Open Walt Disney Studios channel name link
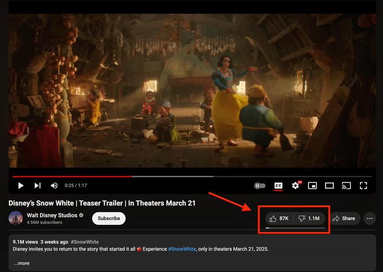This screenshot has width=383, height=272. [52, 215]
